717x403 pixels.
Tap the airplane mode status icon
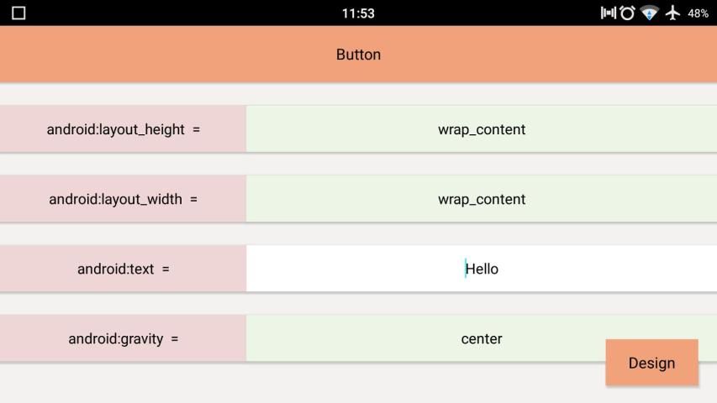coord(672,13)
